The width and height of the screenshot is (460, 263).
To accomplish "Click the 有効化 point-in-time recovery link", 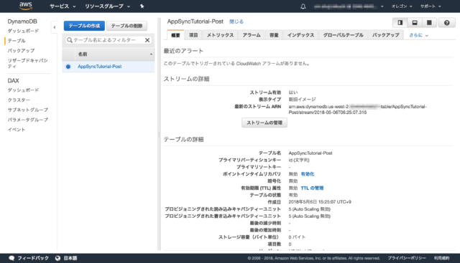I will [308, 174].
